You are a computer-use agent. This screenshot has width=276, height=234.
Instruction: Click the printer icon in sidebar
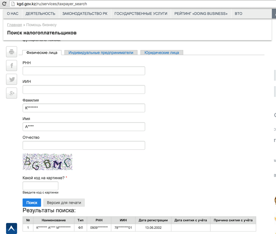pyautogui.click(x=11, y=52)
